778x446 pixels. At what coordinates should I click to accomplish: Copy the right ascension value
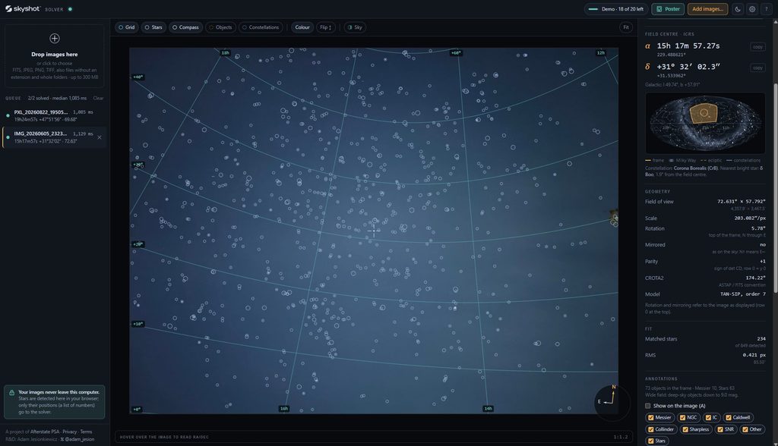[x=757, y=46]
